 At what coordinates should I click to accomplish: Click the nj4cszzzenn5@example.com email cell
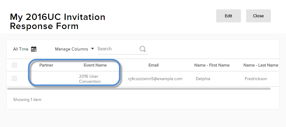point(155,79)
